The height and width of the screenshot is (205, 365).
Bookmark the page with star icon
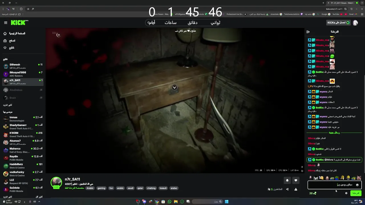click(x=28, y=9)
